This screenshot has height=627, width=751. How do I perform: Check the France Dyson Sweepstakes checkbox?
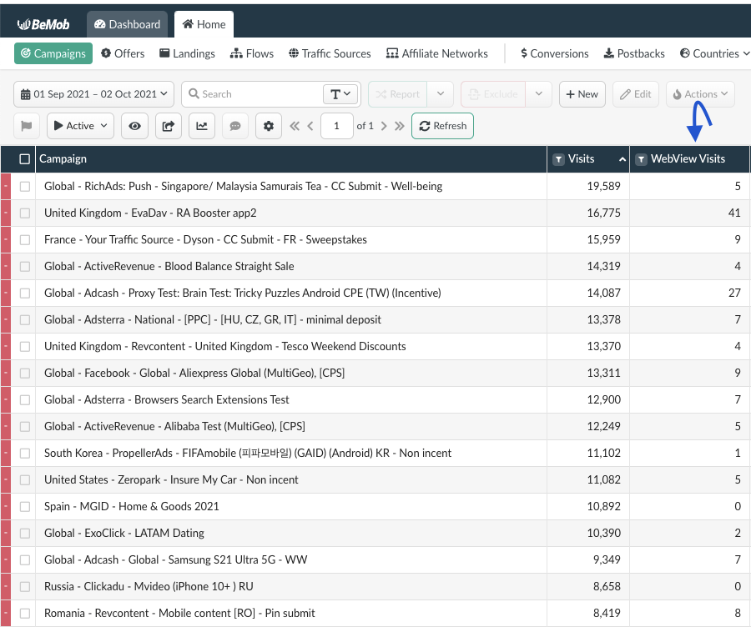[25, 240]
